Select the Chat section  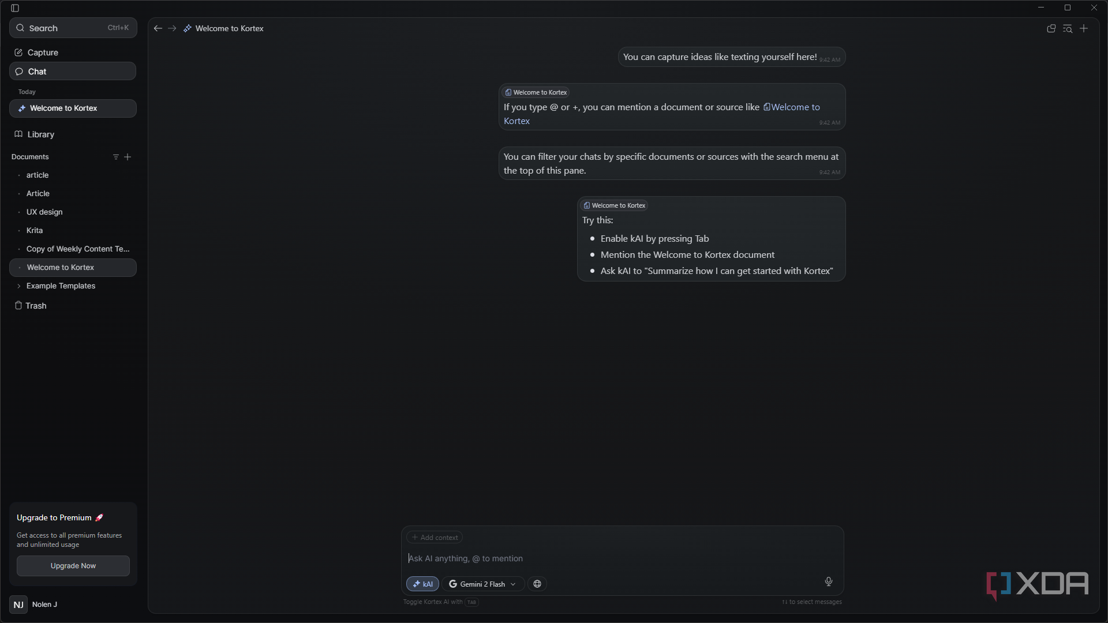73,72
